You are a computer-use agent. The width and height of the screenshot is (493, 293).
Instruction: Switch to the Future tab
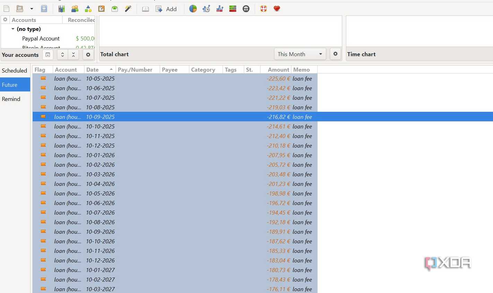coord(15,85)
